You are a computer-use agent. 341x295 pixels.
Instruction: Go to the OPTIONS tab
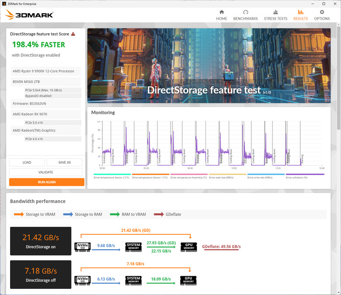tap(322, 15)
